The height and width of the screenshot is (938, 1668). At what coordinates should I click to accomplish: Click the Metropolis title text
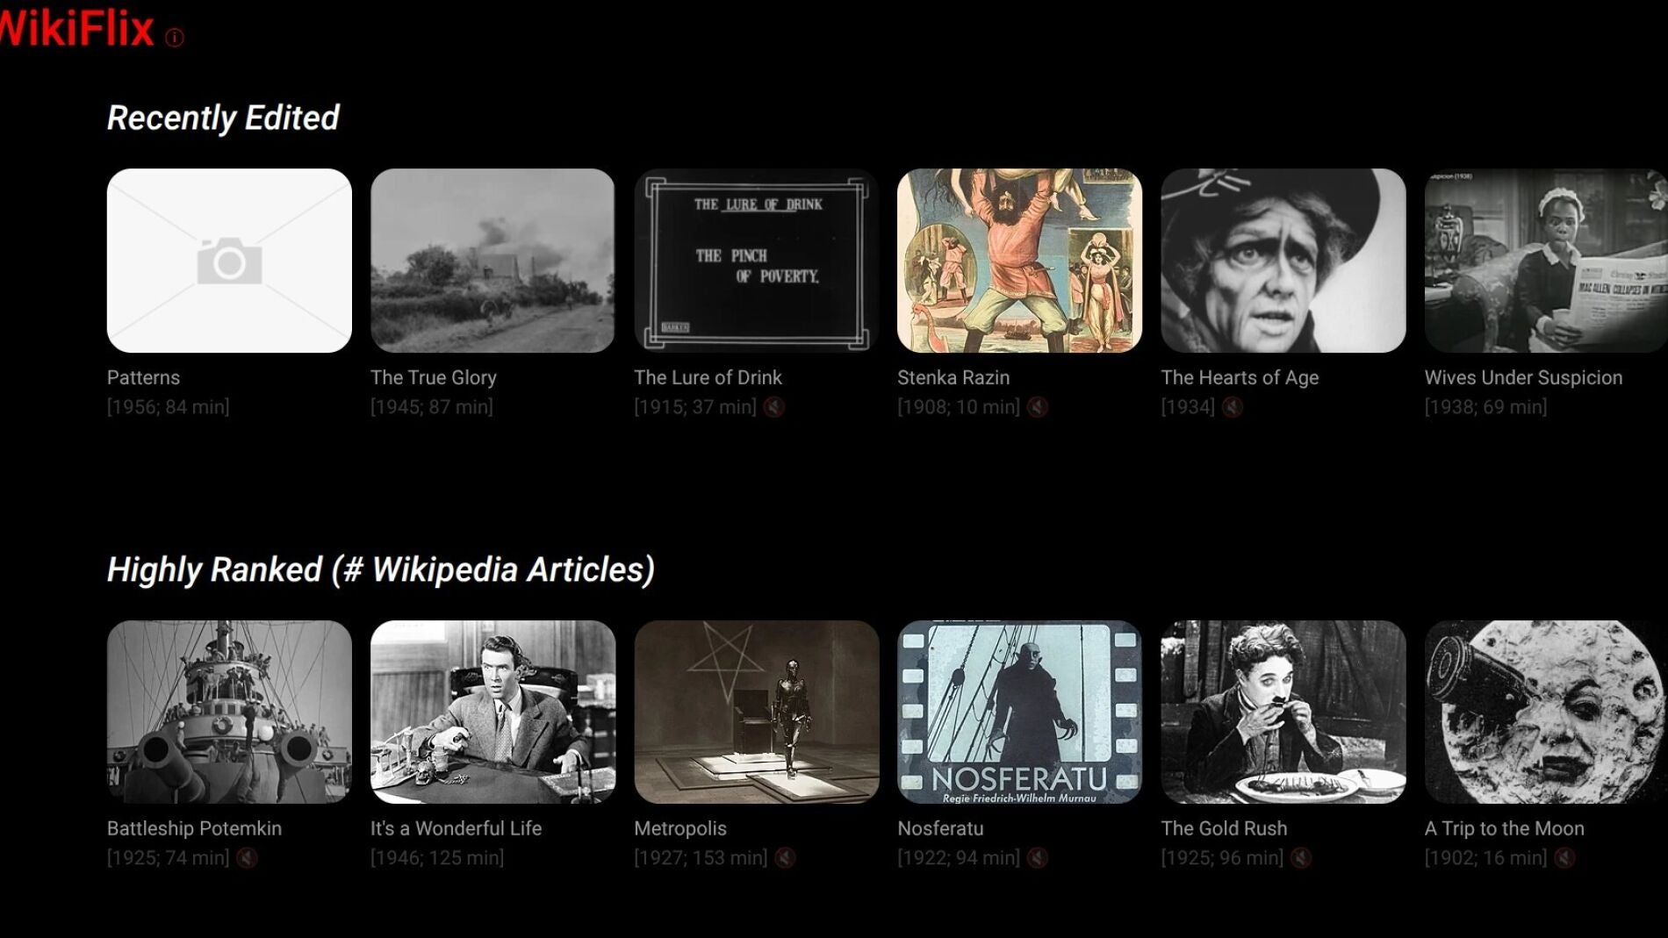[680, 828]
